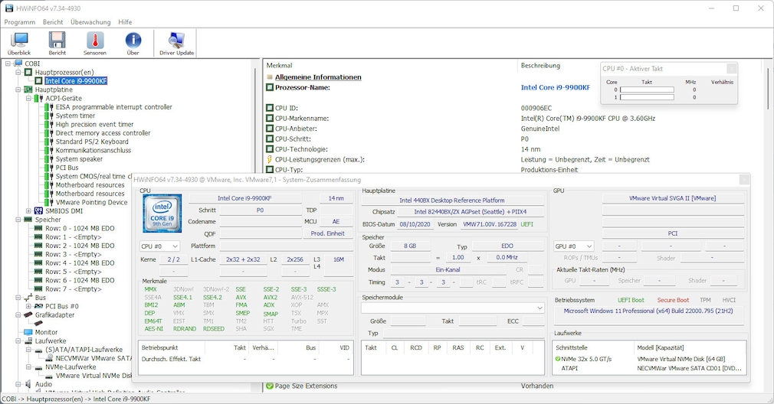Open the CPU #0 selector dropdown
This screenshot has height=404, width=774.
(x=159, y=246)
